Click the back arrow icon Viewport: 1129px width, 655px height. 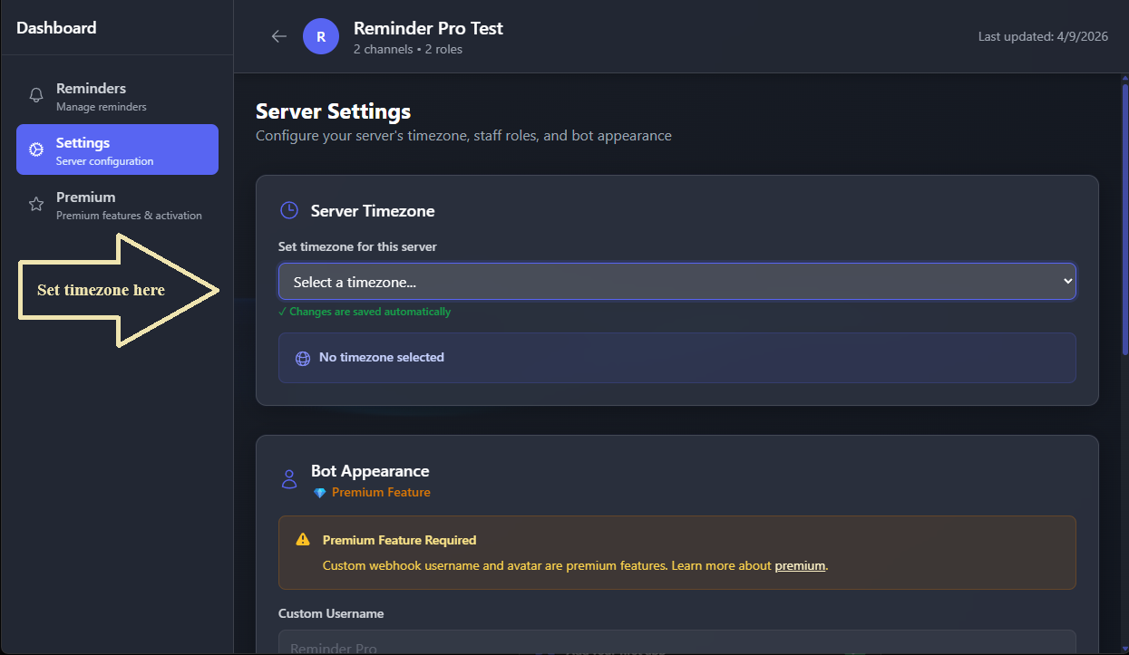tap(279, 36)
